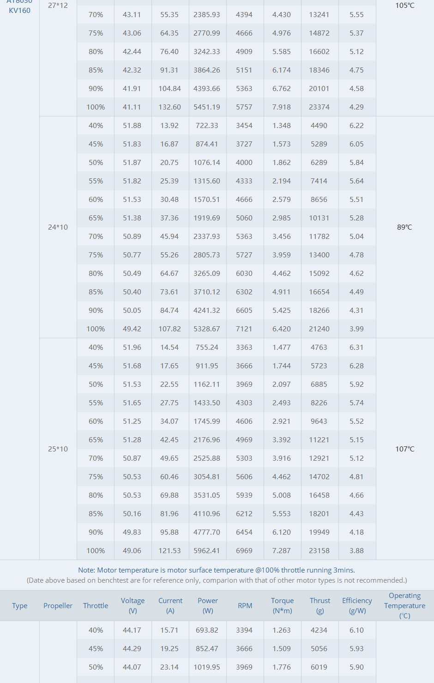Click the motor temperature note text
434x683 pixels.
click(217, 570)
